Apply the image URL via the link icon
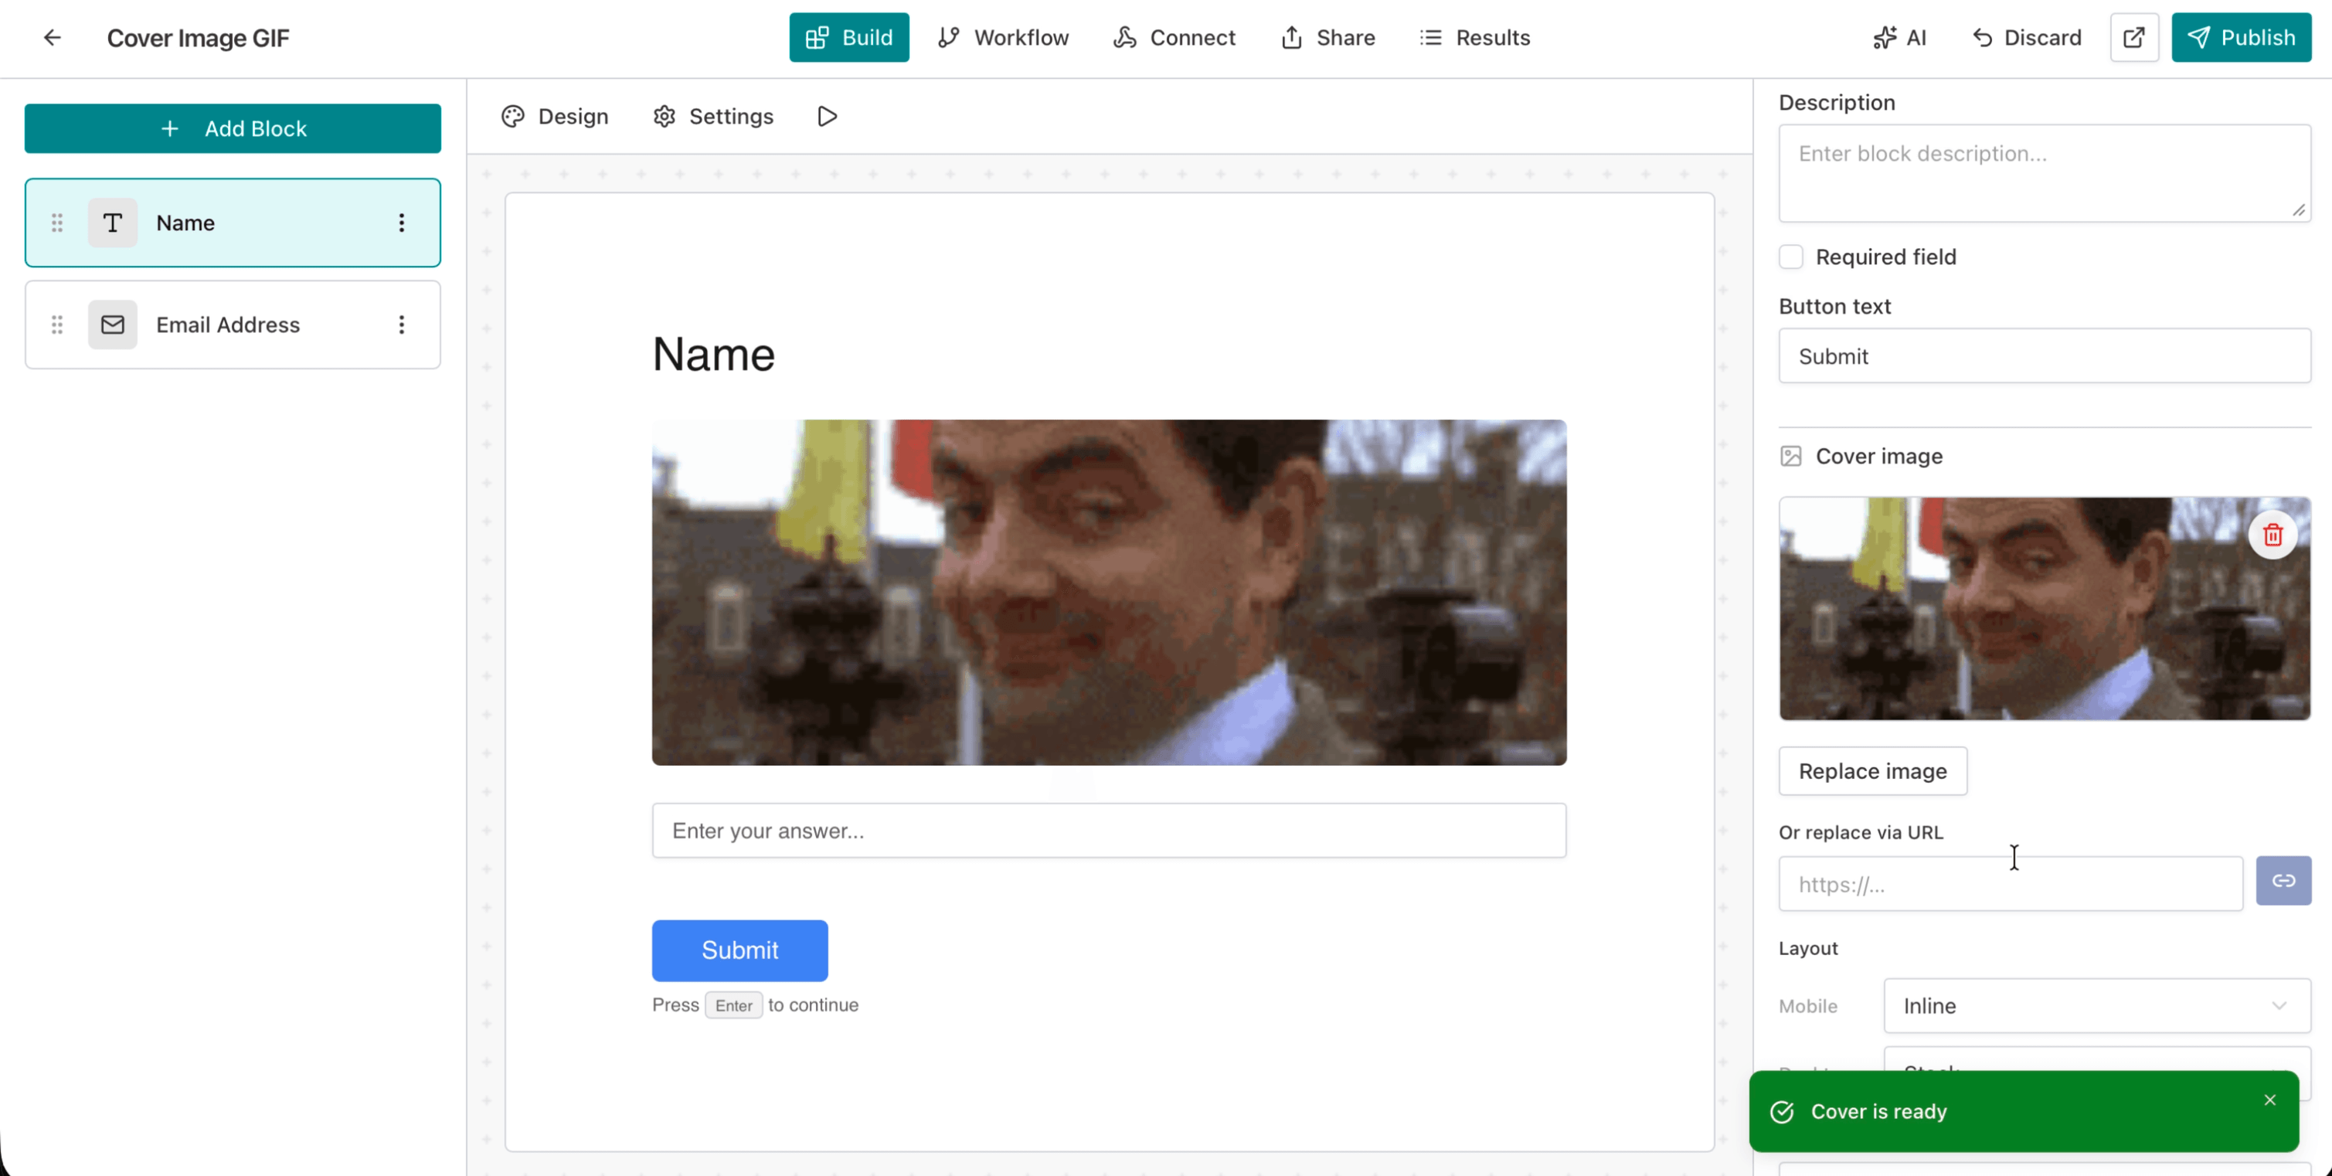The height and width of the screenshot is (1176, 2332). (2284, 880)
